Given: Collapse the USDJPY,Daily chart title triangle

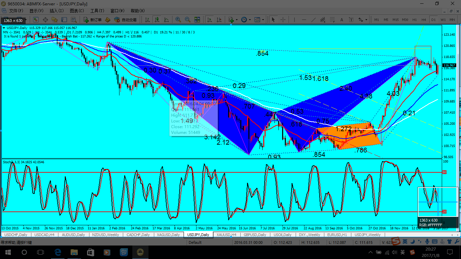Looking at the screenshot, I should (4, 28).
